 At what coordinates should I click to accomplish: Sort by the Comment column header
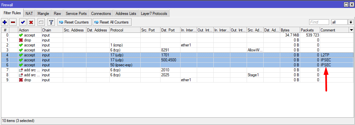[x=334, y=30]
